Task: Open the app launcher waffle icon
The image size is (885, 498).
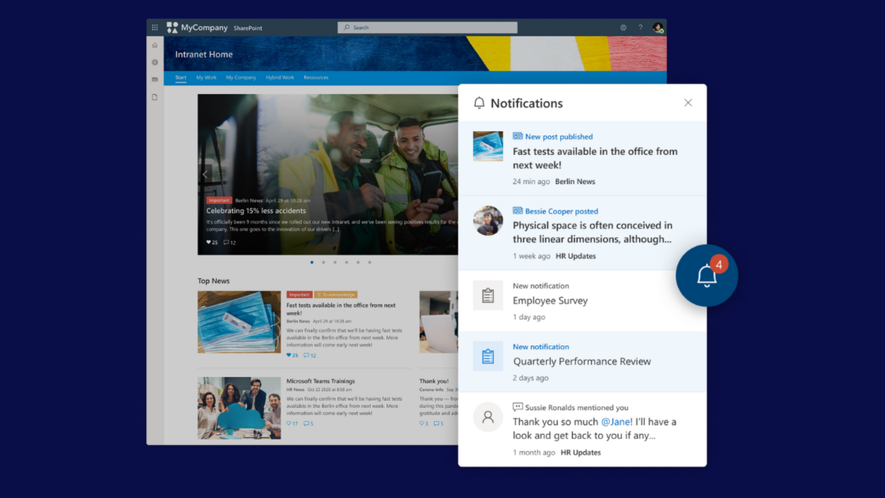Action: [x=155, y=27]
